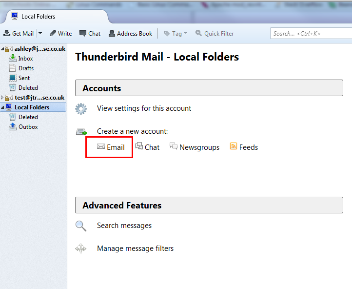Click the Newsgroups speech icon

(x=173, y=145)
